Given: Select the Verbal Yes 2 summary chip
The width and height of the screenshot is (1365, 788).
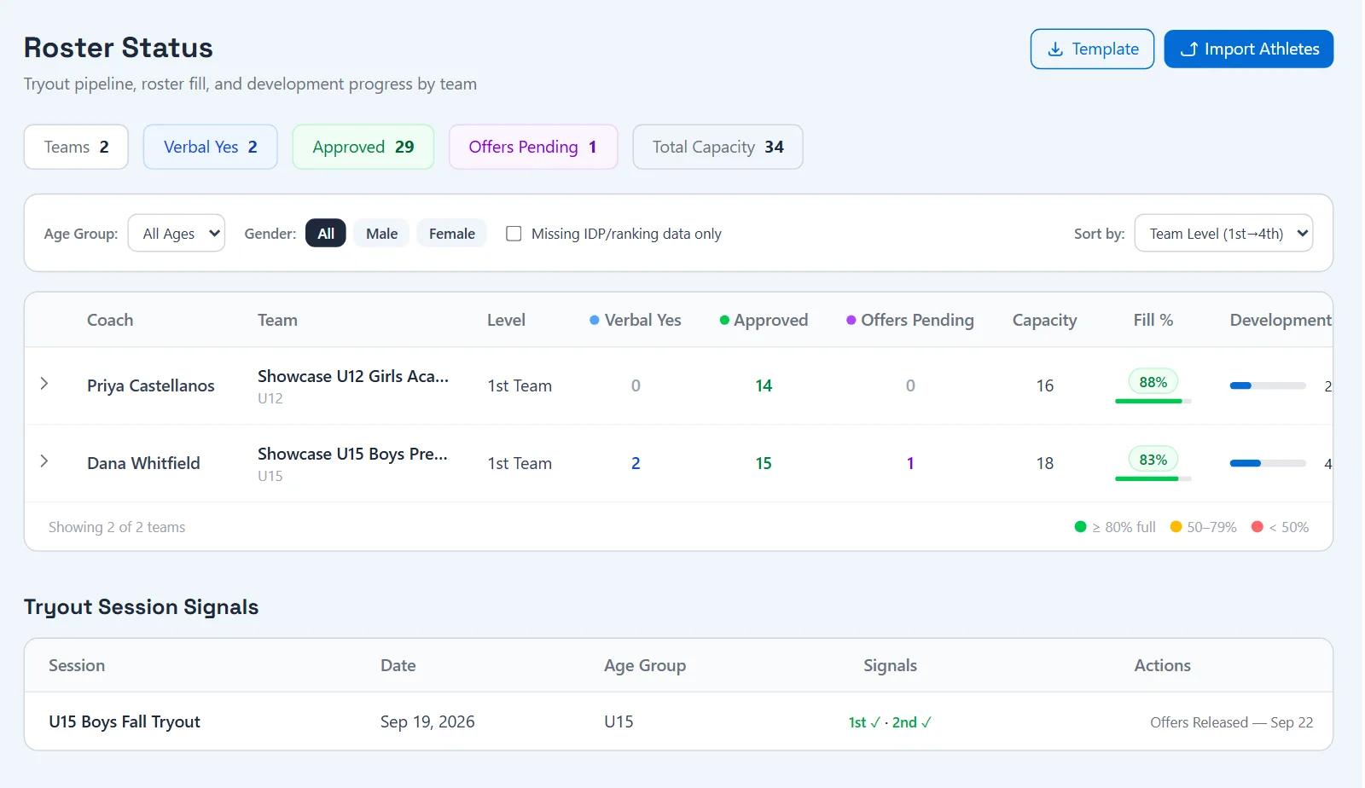Looking at the screenshot, I should click(211, 147).
